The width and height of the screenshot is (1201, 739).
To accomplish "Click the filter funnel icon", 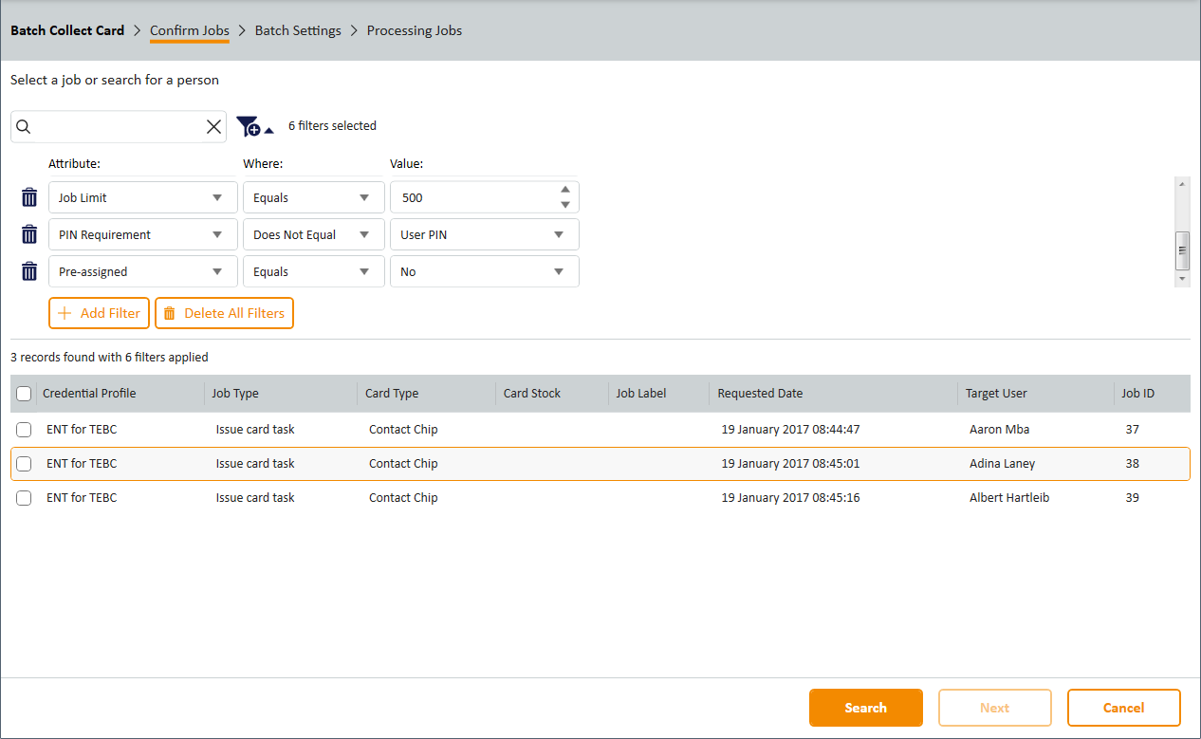I will click(x=249, y=126).
